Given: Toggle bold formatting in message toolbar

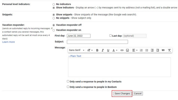Looking at the screenshot, I should pos(97,50).
